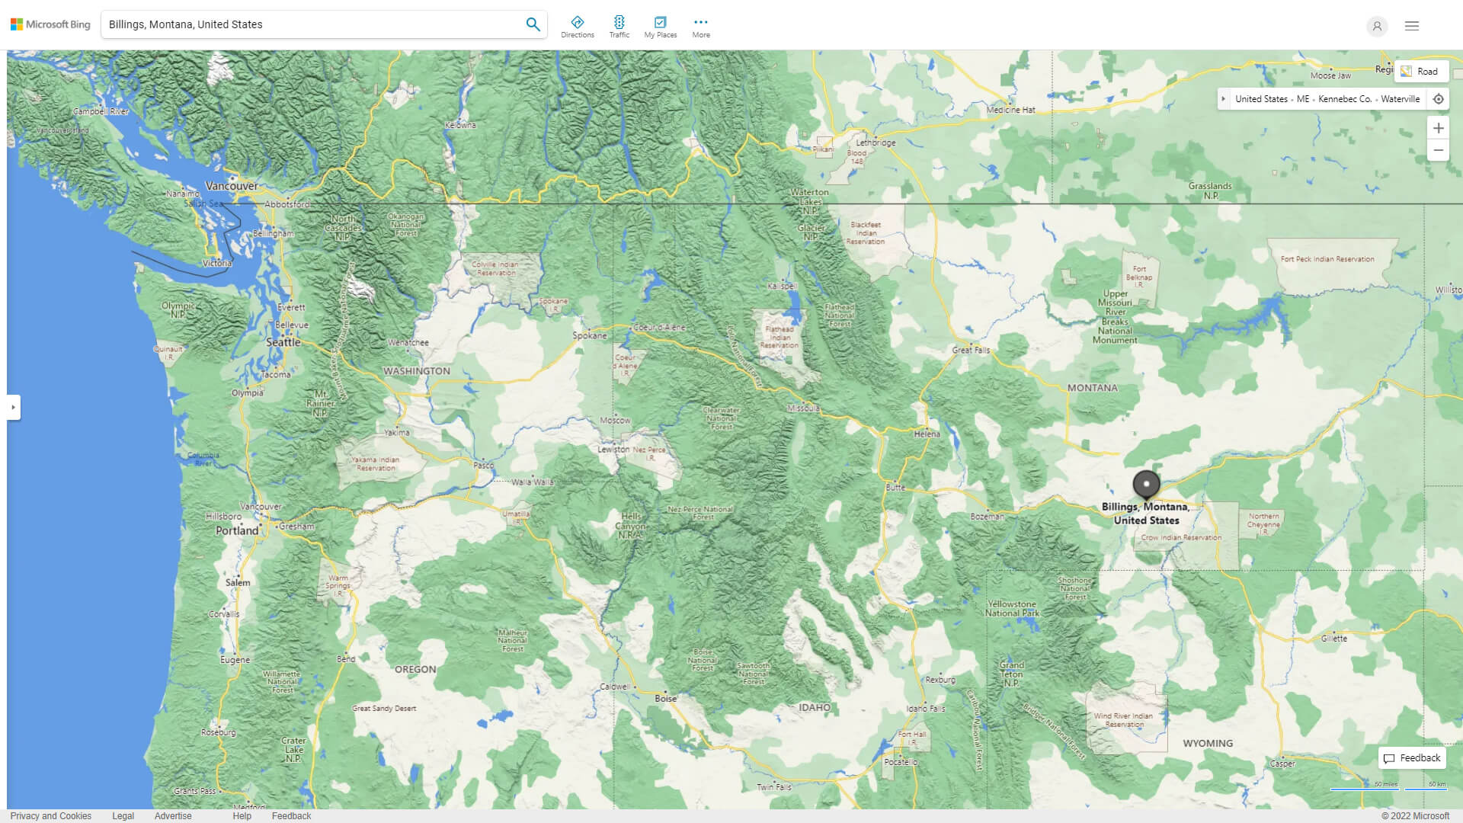The image size is (1463, 823).
Task: Open the Feedback button on map
Action: pyautogui.click(x=1412, y=757)
